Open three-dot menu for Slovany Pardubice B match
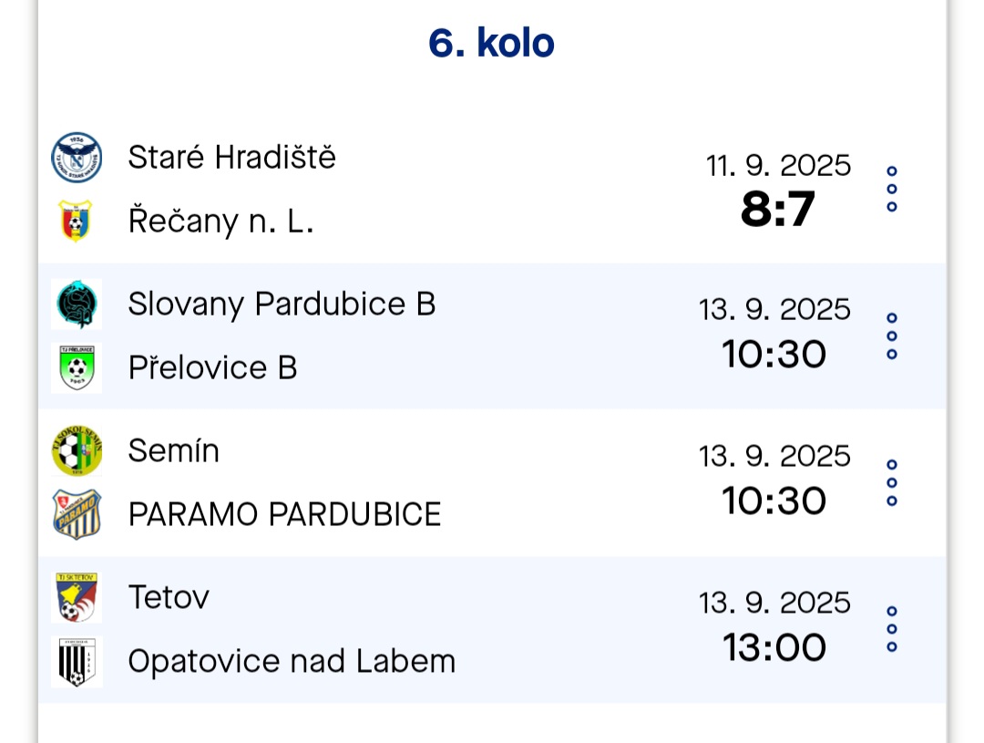The width and height of the screenshot is (984, 743). [891, 336]
